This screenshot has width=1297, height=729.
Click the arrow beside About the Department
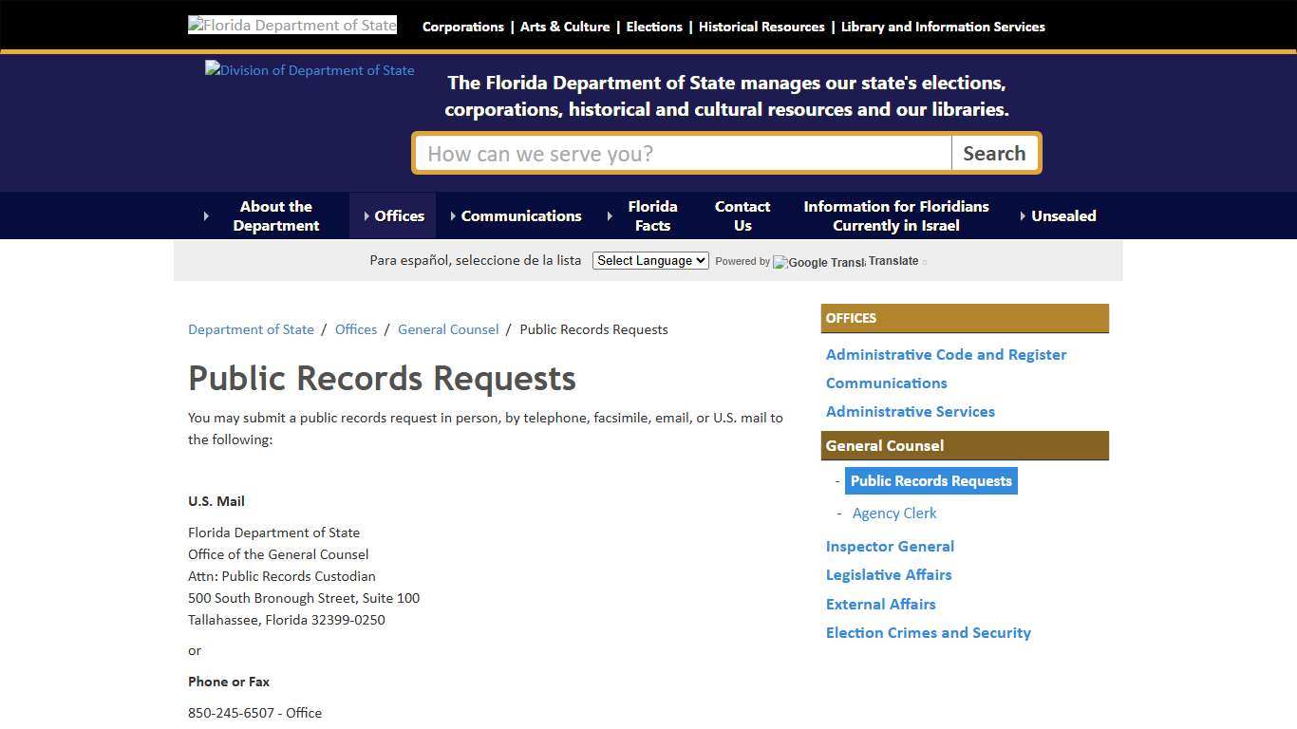[x=207, y=215]
